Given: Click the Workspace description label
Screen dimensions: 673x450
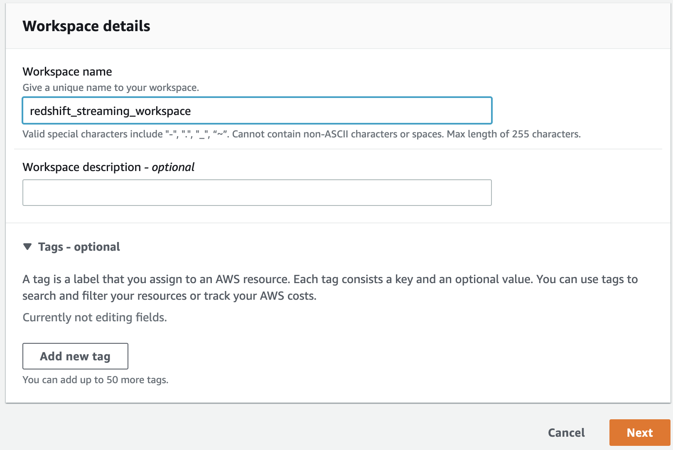Looking at the screenshot, I should [82, 167].
